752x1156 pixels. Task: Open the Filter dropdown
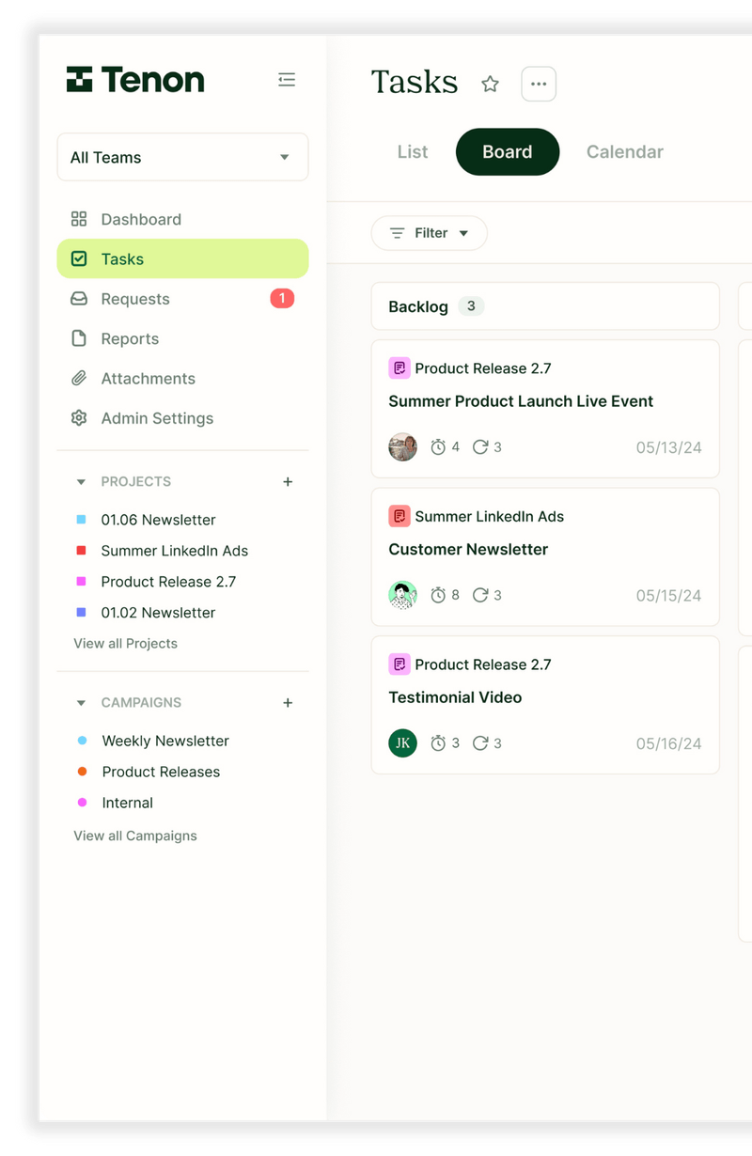429,233
